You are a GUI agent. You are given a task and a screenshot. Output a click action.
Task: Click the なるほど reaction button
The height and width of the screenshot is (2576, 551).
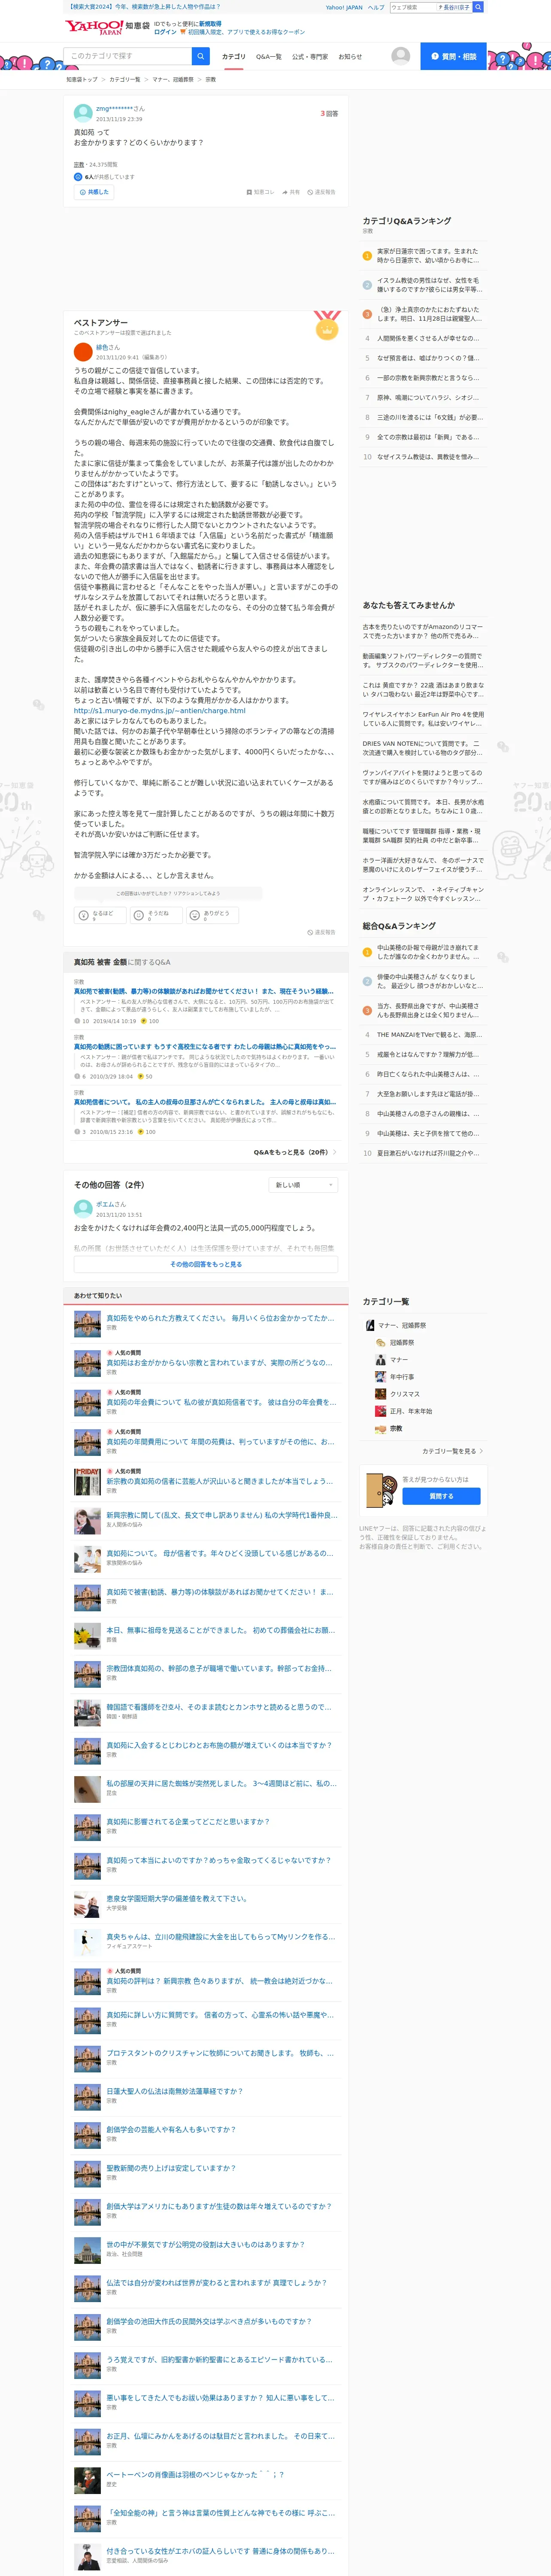pyautogui.click(x=101, y=915)
